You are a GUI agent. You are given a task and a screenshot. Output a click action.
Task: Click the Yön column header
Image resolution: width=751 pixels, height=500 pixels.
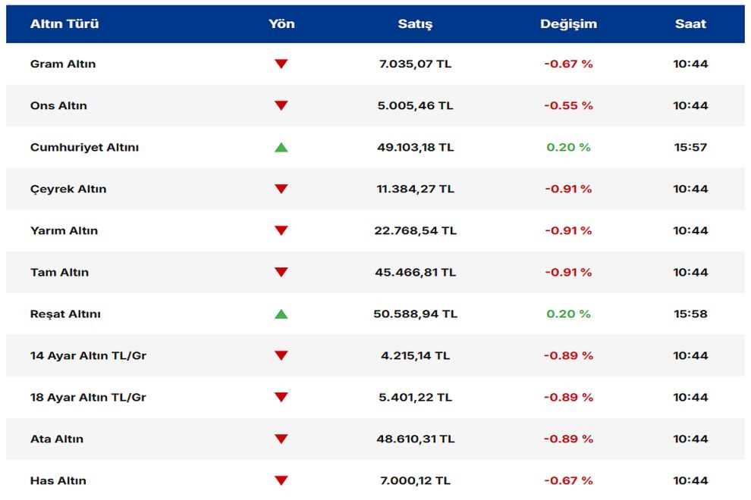click(281, 23)
